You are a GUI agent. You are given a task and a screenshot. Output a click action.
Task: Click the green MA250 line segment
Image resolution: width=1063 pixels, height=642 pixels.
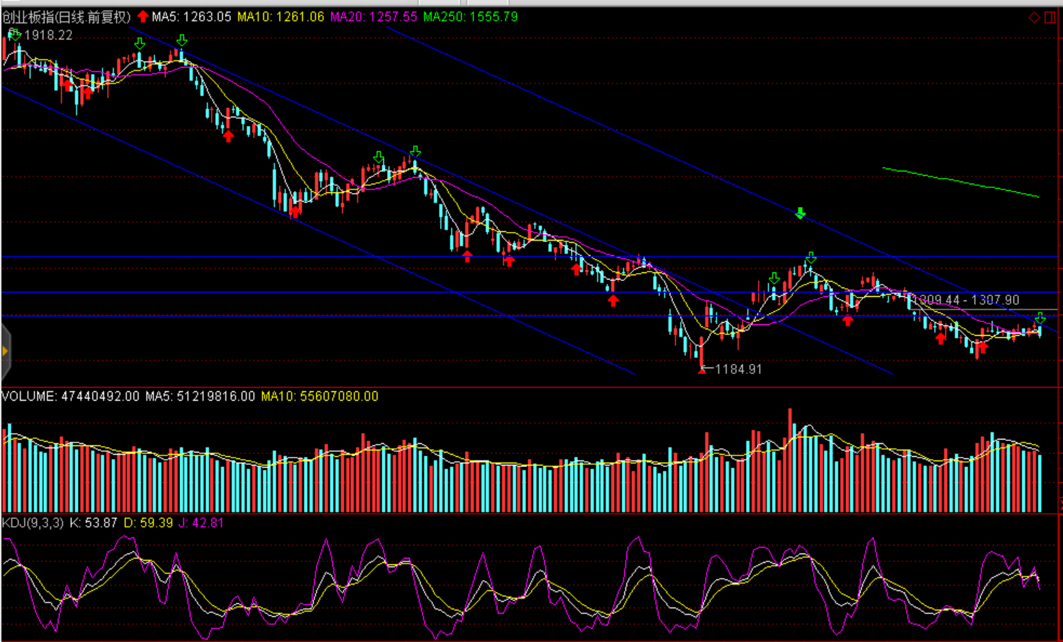[959, 182]
